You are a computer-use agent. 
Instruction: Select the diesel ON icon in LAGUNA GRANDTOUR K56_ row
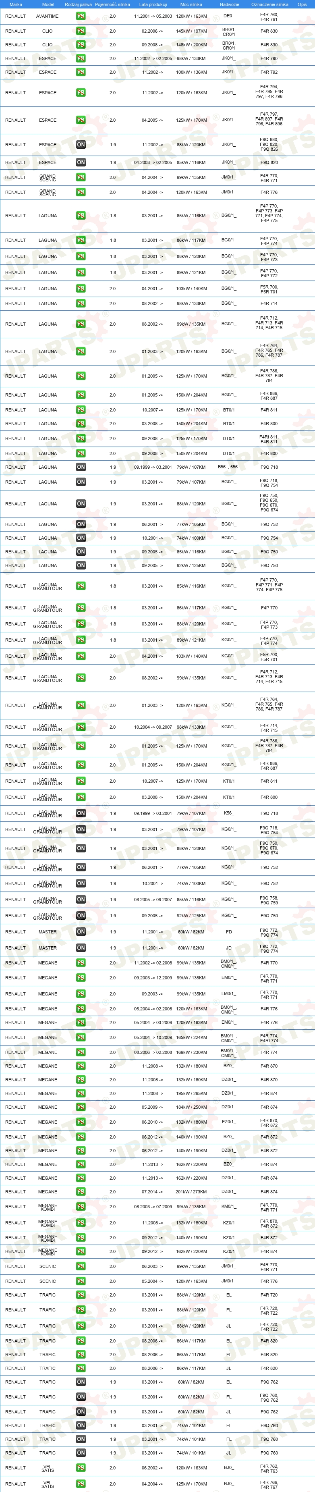81,813
